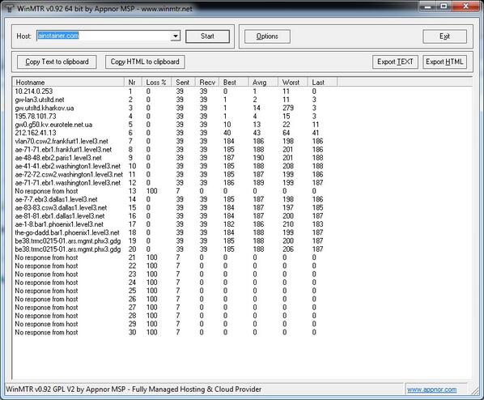Click the Avrg column header
Screen dimensions: 484x400
point(263,82)
